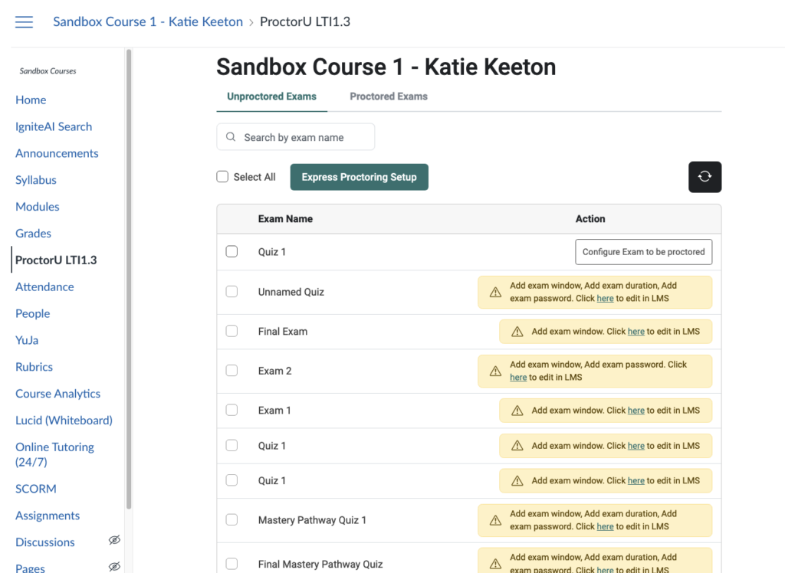Click 'here' link in Final Exam row
Image resolution: width=785 pixels, height=573 pixels.
pos(636,331)
